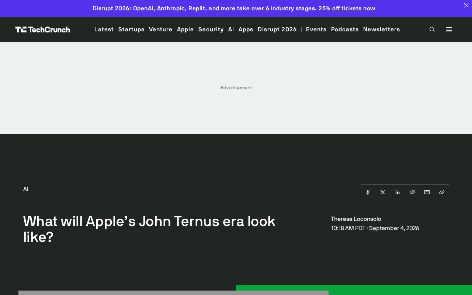This screenshot has width=472, height=295.
Task: Click the Advertisement placeholder label
Action: 236,88
